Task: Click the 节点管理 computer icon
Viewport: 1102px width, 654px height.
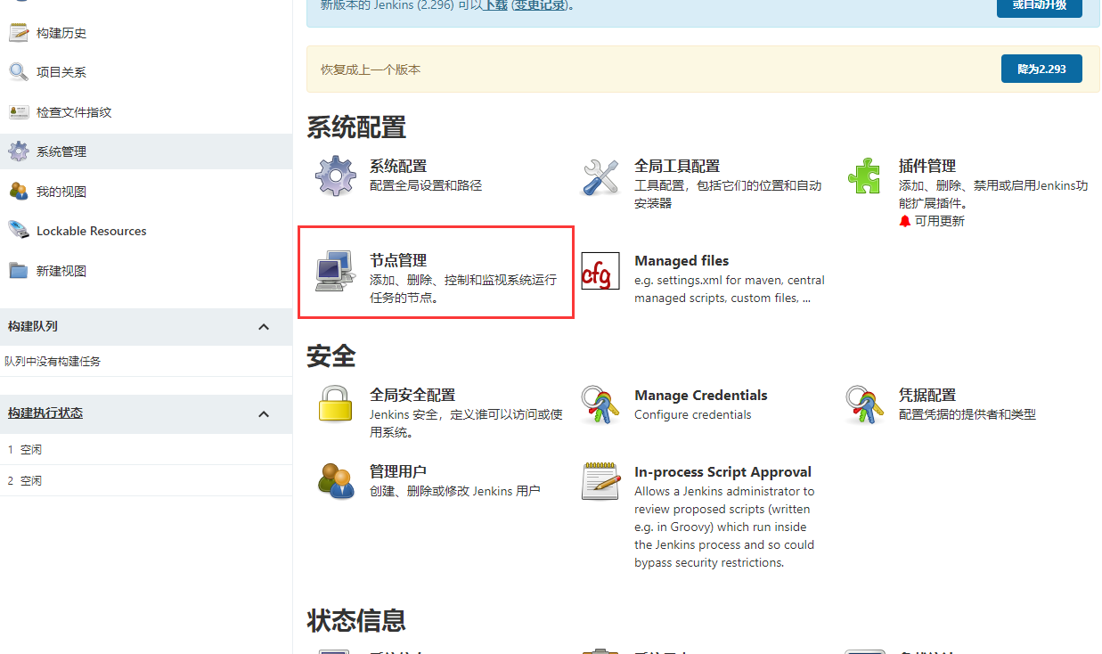Action: (x=336, y=271)
